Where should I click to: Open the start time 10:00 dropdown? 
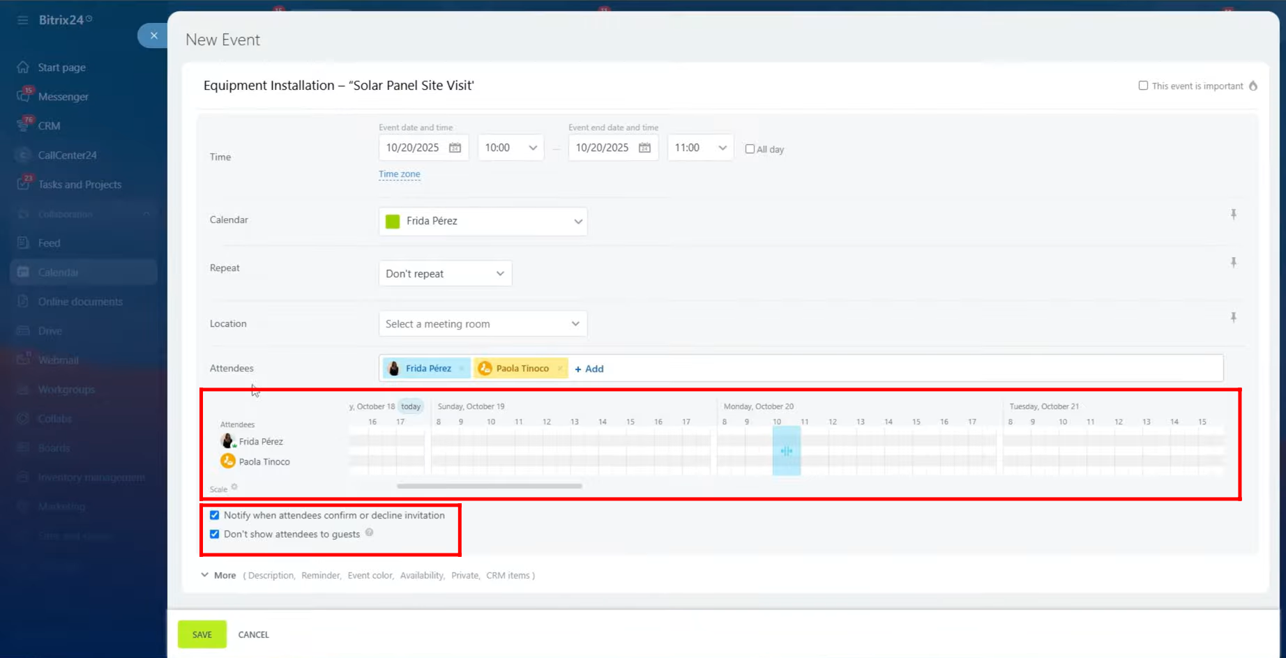pyautogui.click(x=510, y=148)
